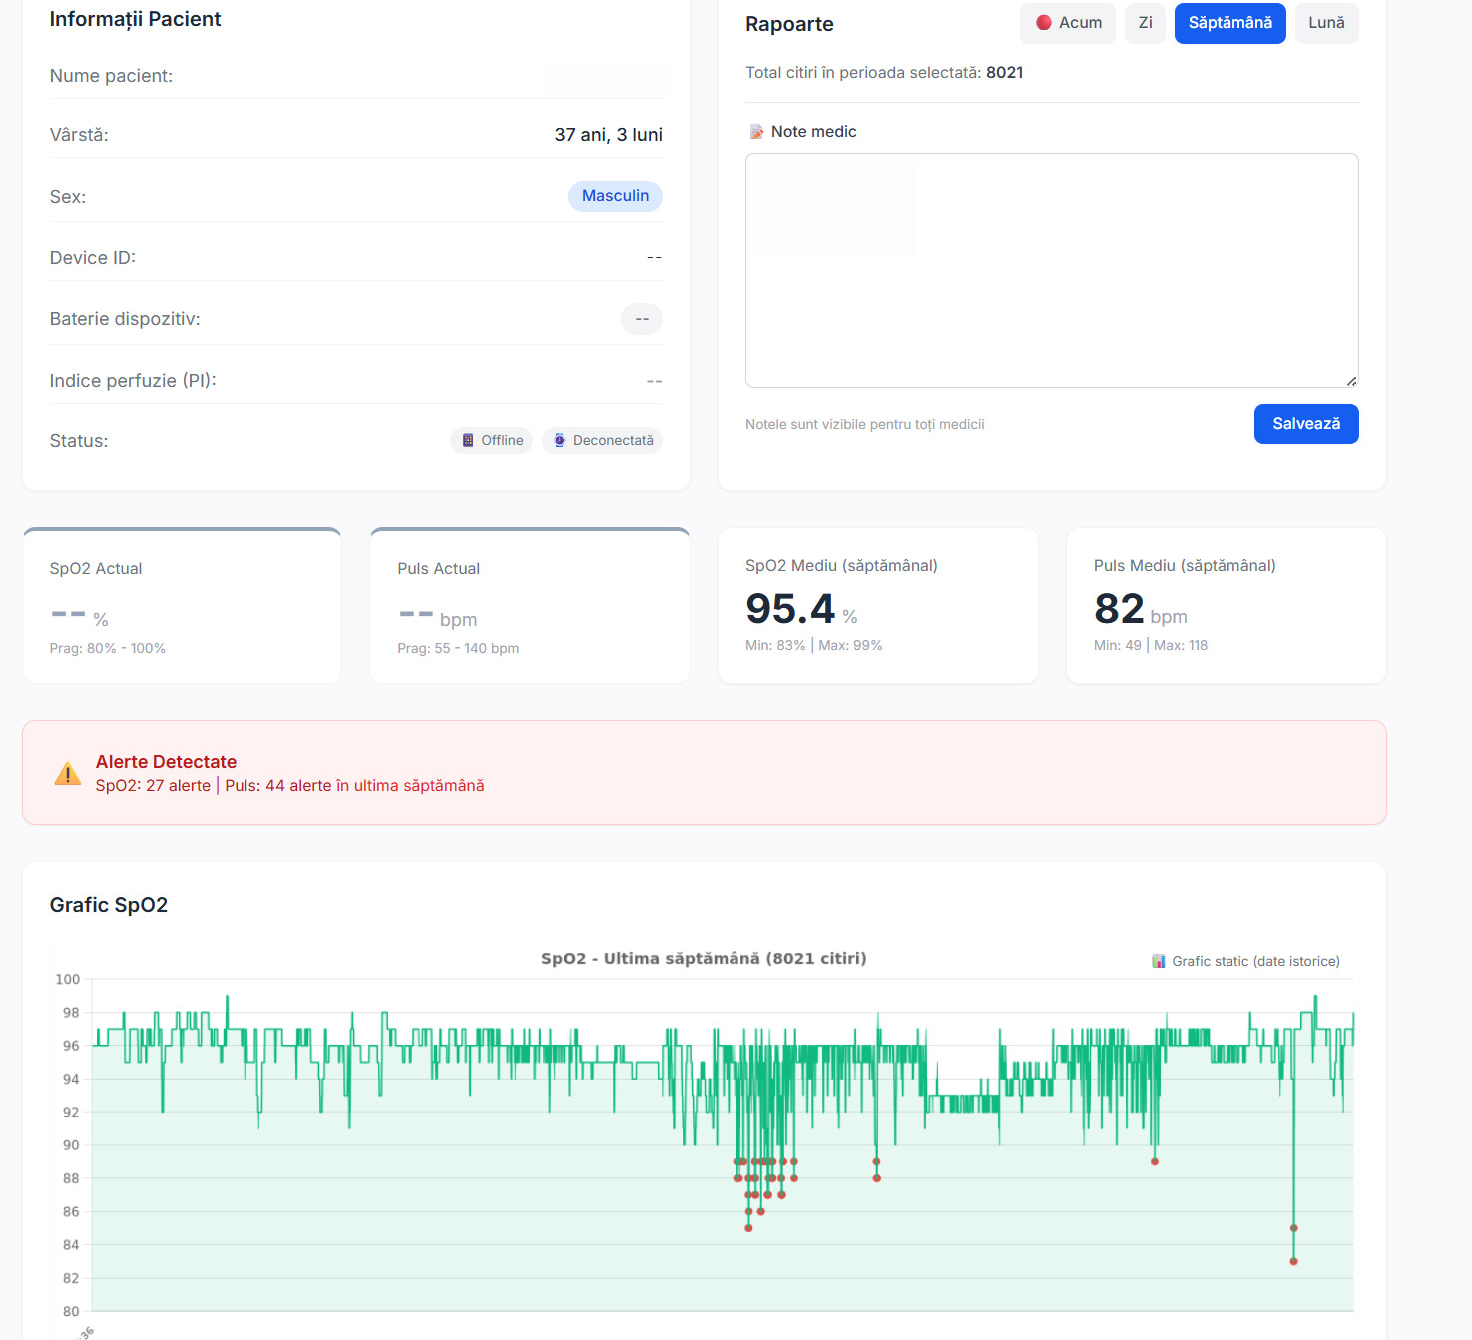Click the Puls Mediu weekly card
Image resolution: width=1472 pixels, height=1340 pixels.
click(1226, 606)
